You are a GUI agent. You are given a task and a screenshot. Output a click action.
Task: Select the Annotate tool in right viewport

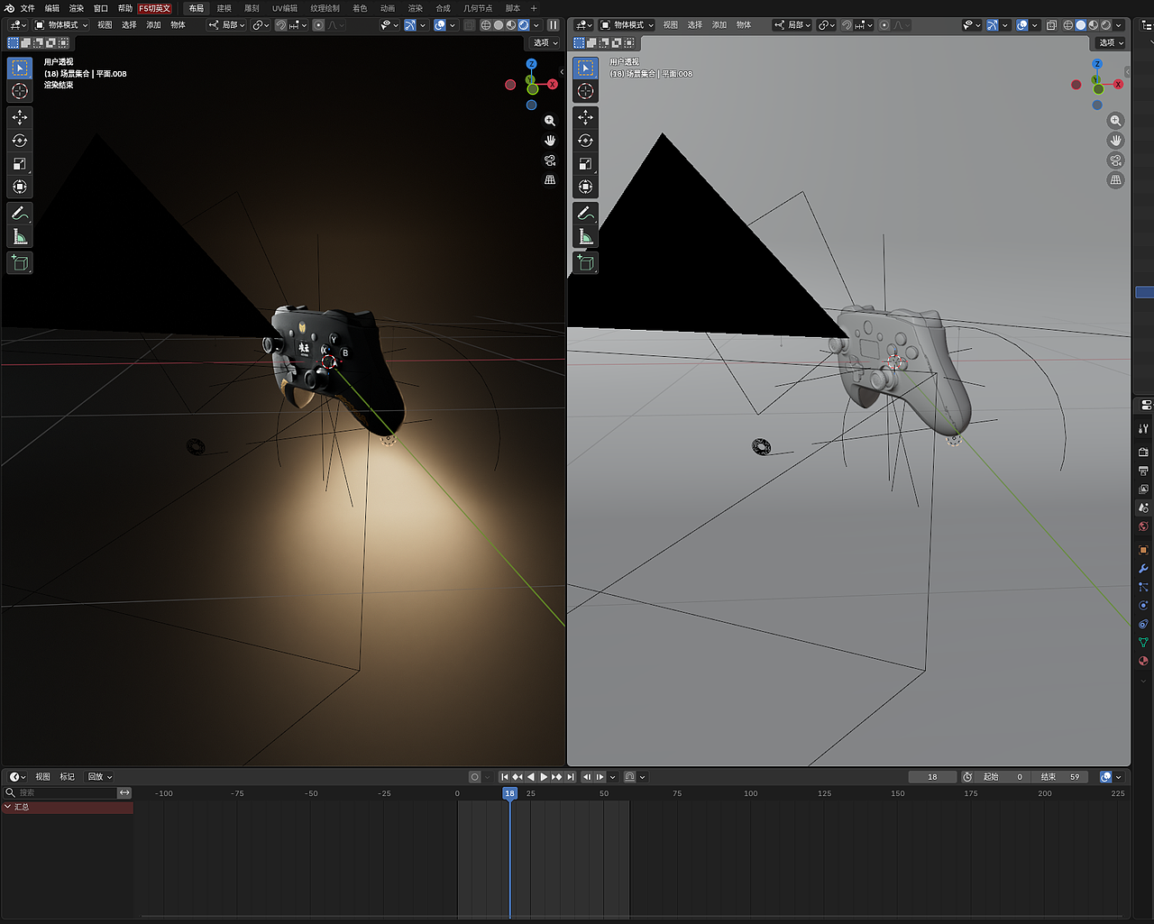[586, 214]
